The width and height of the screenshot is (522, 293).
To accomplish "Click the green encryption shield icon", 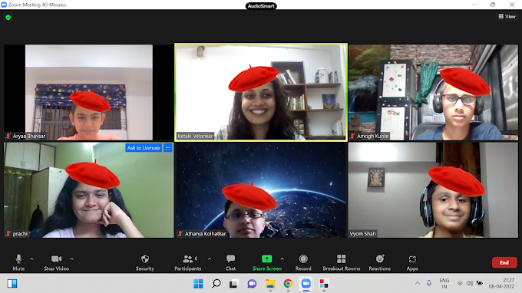I will (x=8, y=18).
